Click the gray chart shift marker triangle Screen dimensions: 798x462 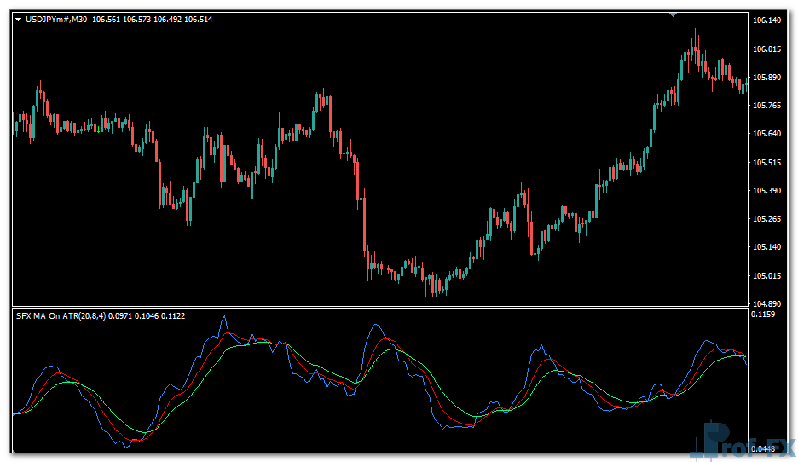(674, 14)
